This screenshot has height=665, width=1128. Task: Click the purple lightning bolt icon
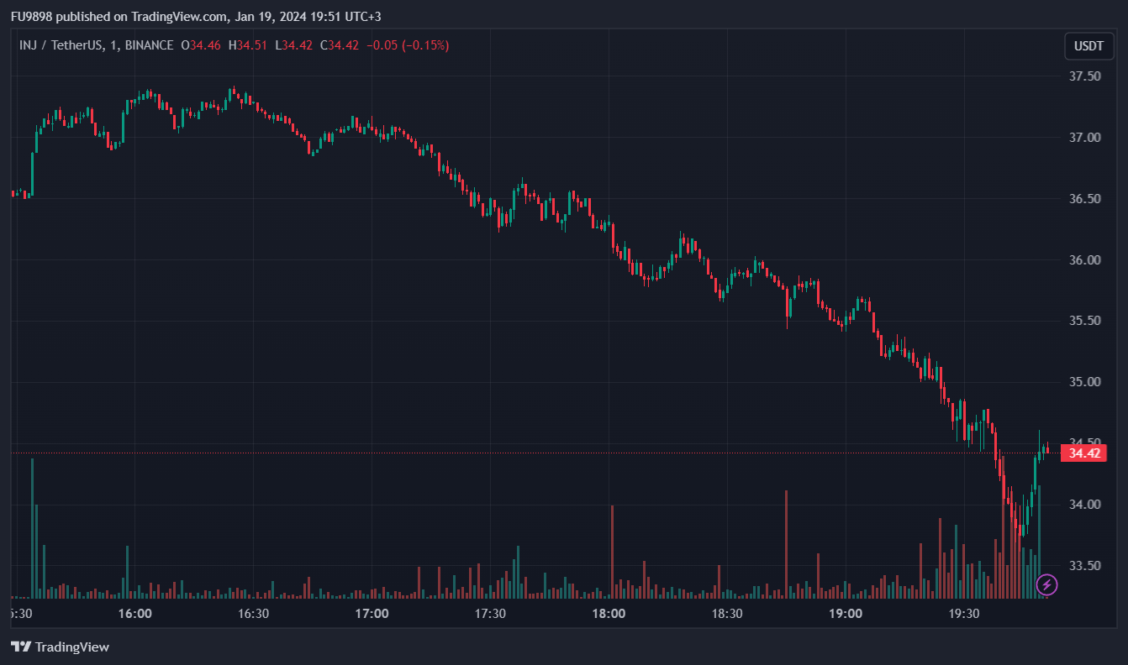pos(1046,584)
